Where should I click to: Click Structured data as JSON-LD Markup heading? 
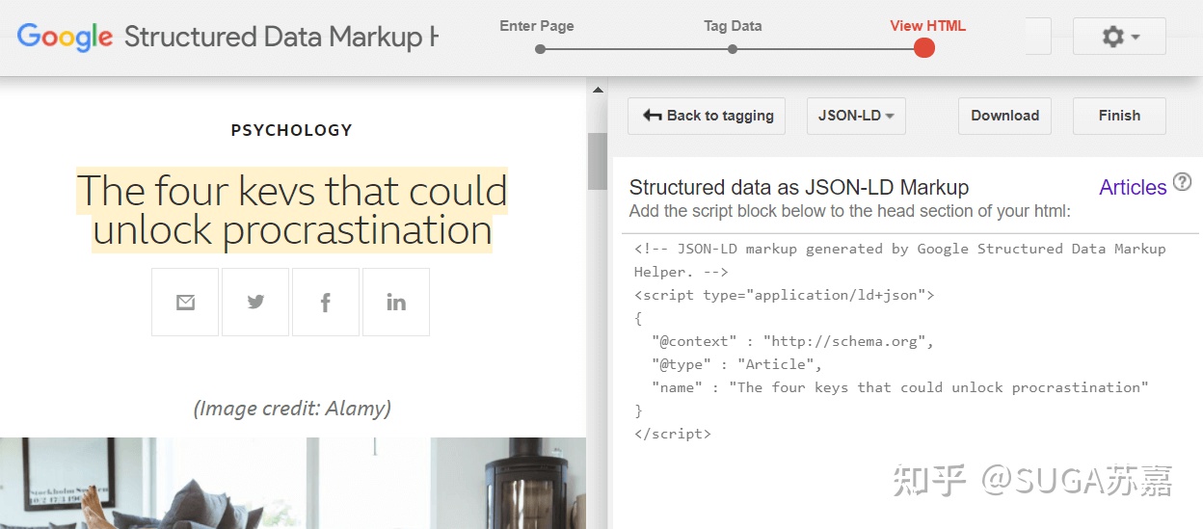799,187
